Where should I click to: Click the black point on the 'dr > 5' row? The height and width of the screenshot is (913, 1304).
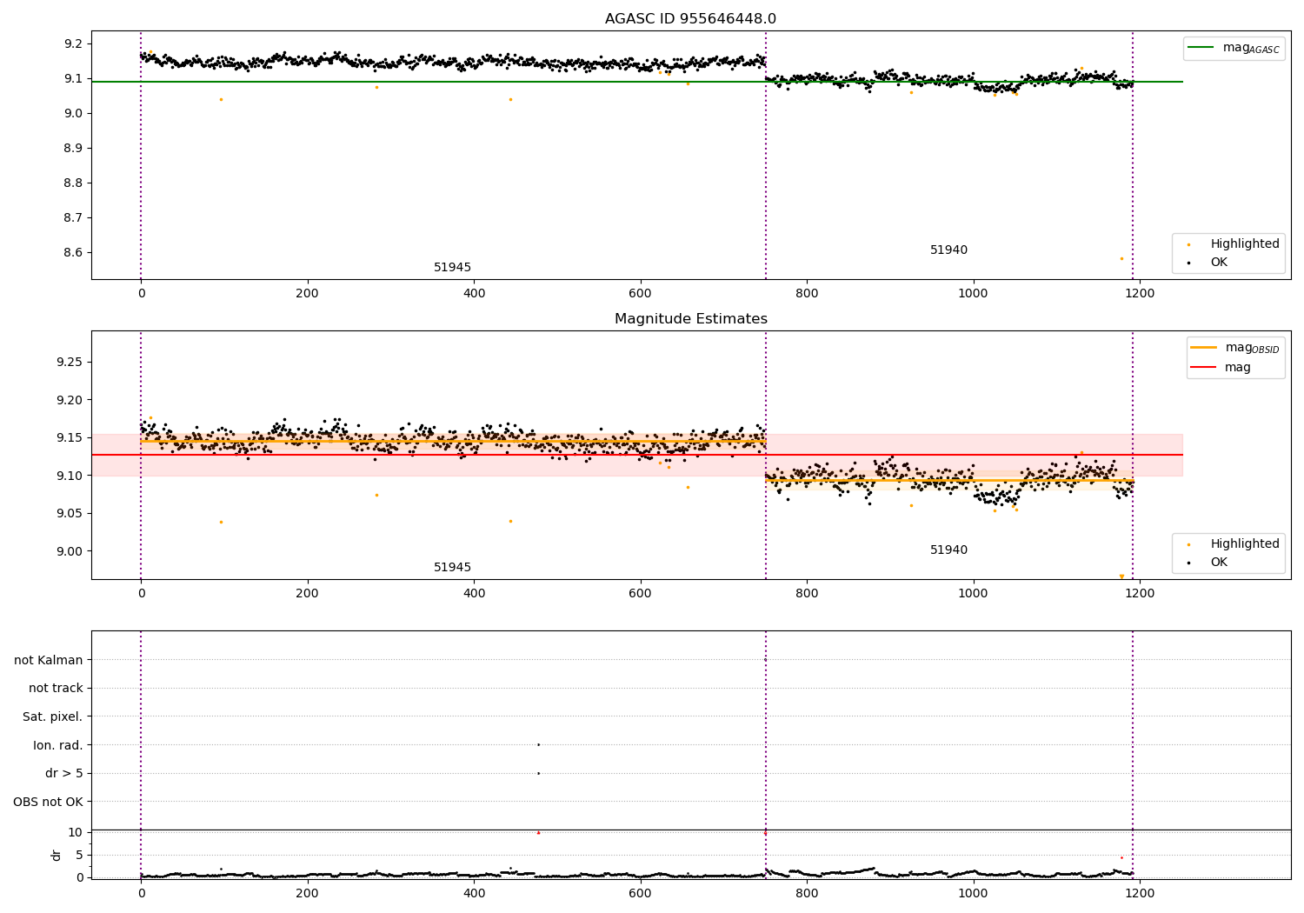(538, 773)
